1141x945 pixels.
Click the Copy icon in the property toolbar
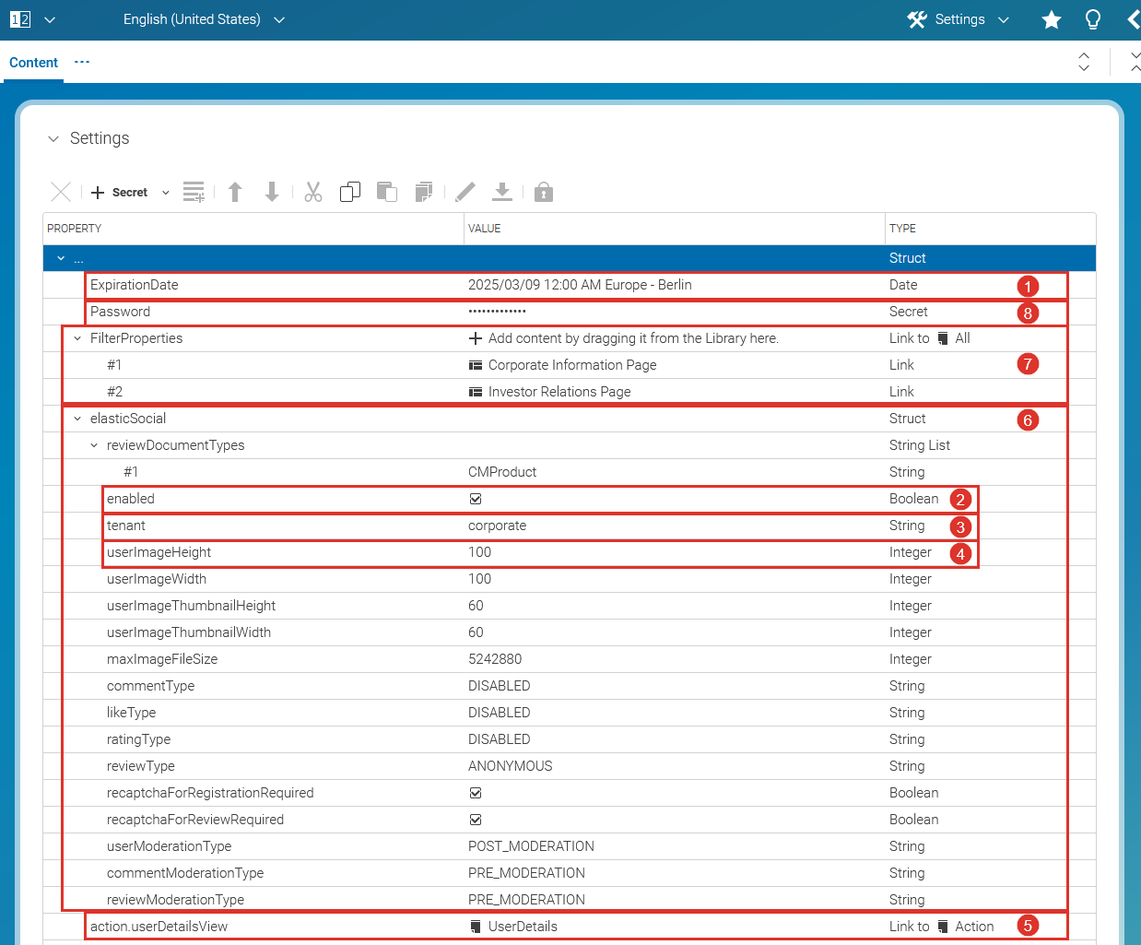350,192
